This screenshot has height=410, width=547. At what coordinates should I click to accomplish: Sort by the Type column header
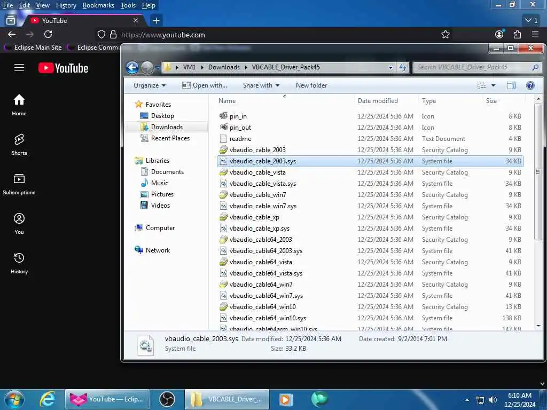(x=429, y=101)
